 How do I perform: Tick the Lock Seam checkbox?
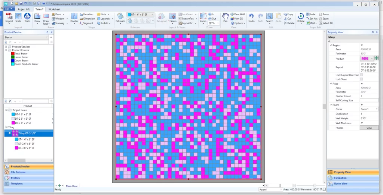pyautogui.click(x=361, y=79)
